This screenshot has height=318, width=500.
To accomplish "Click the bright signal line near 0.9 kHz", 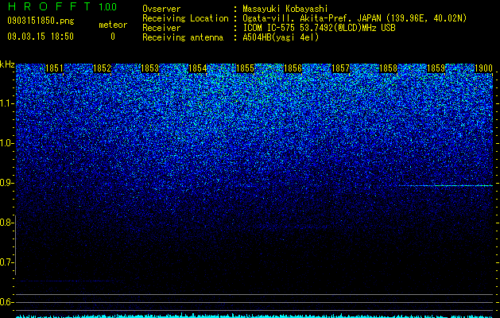I will pos(446,185).
